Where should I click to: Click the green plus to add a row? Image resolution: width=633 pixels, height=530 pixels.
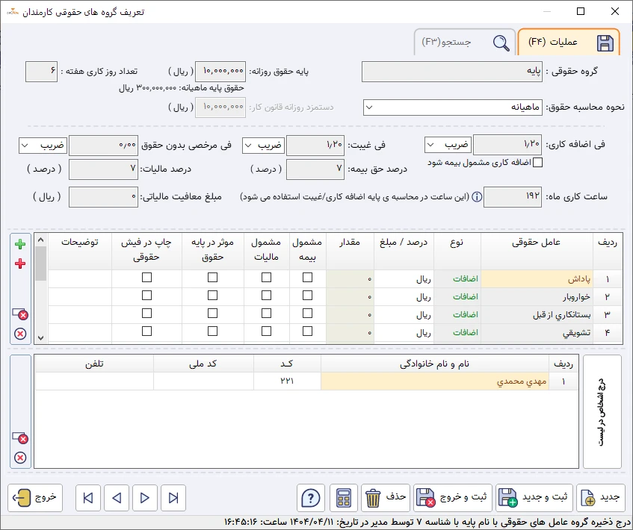[x=19, y=244]
